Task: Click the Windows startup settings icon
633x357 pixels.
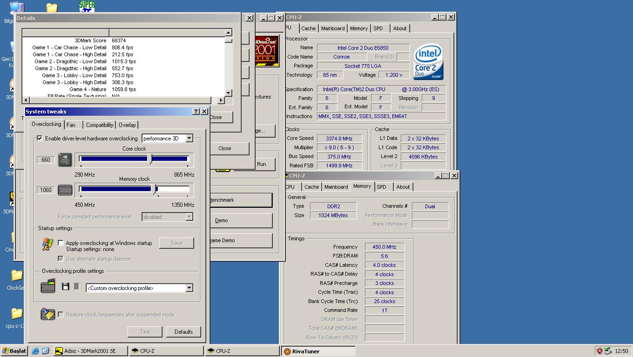Action: click(x=47, y=244)
